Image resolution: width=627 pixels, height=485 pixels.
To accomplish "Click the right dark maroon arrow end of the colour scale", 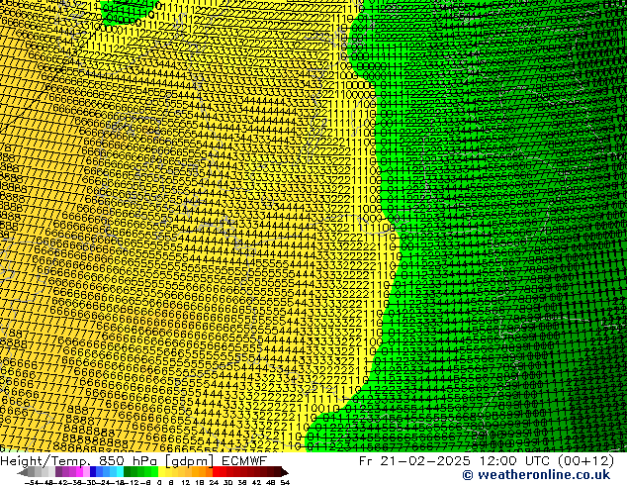I will pos(285,472).
